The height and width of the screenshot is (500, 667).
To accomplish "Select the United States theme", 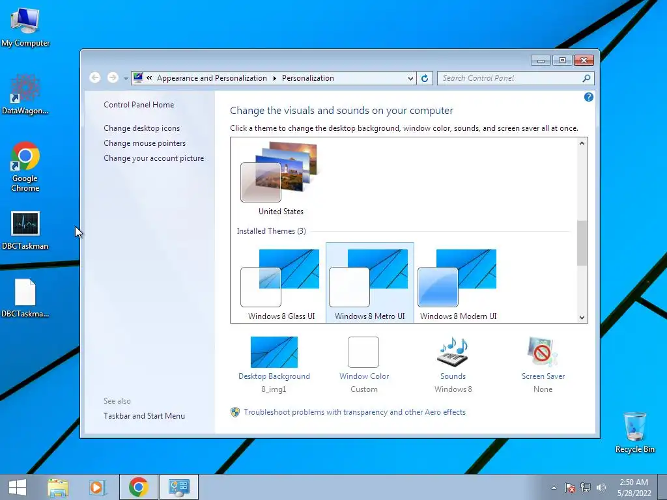I will tap(281, 178).
